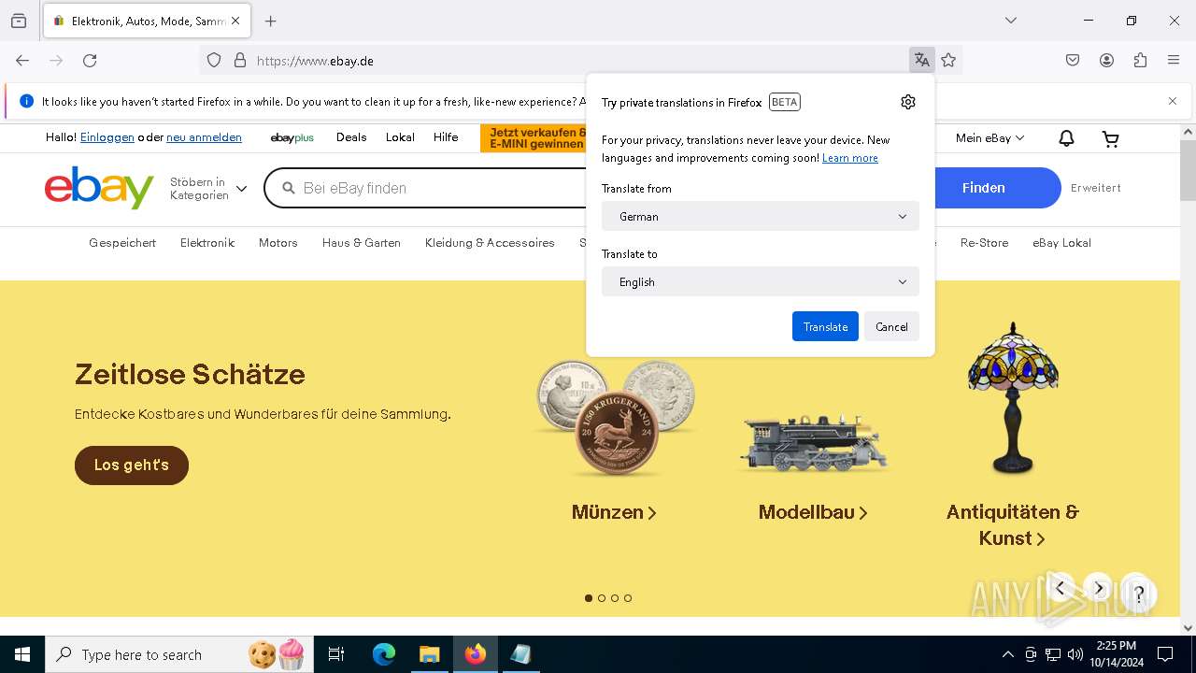The height and width of the screenshot is (673, 1196).
Task: Show site security padlock info
Action: pyautogui.click(x=240, y=61)
